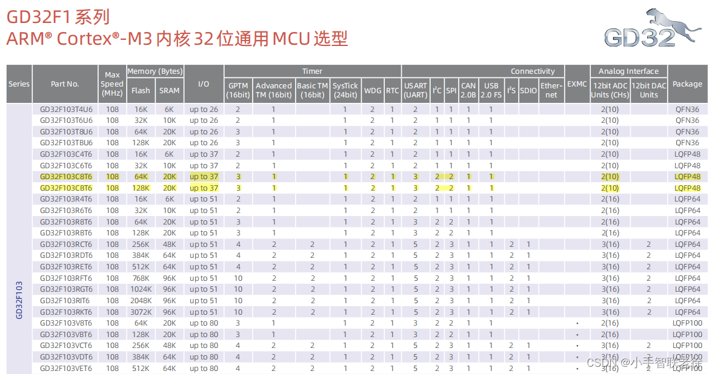Click the Memory (Bytes) group header
This screenshot has width=712, height=374.
pos(155,71)
